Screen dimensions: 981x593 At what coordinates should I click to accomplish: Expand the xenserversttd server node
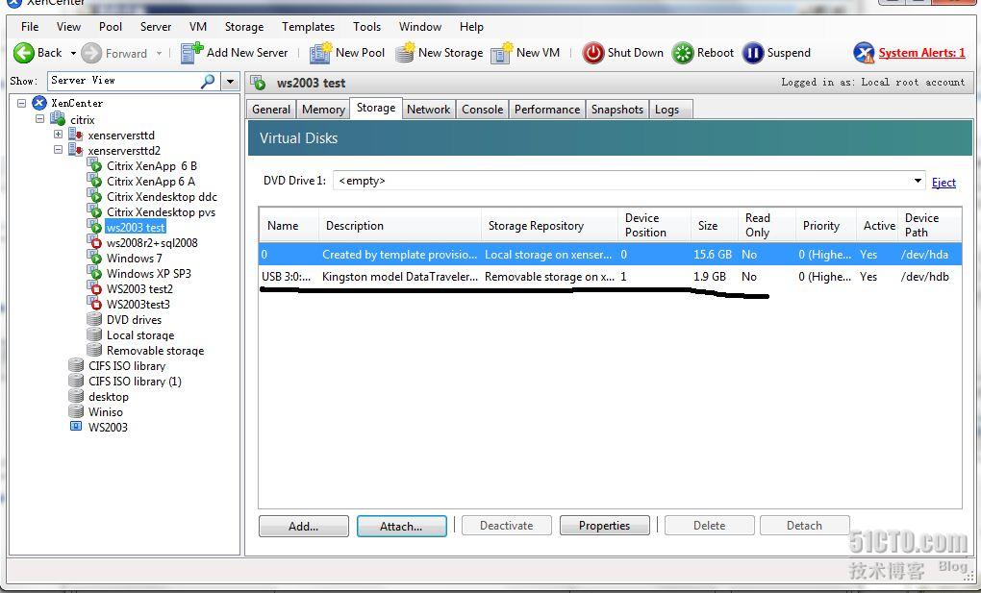point(58,135)
